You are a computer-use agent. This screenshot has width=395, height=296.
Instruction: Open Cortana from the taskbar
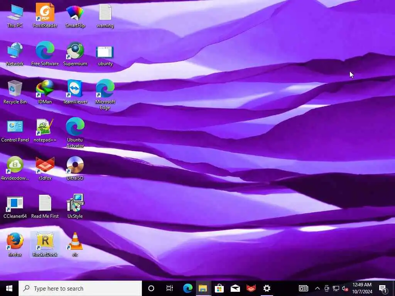151,288
